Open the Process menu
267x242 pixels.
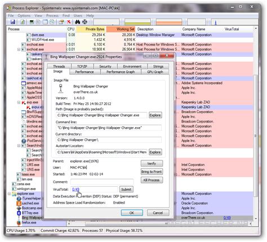52,16
